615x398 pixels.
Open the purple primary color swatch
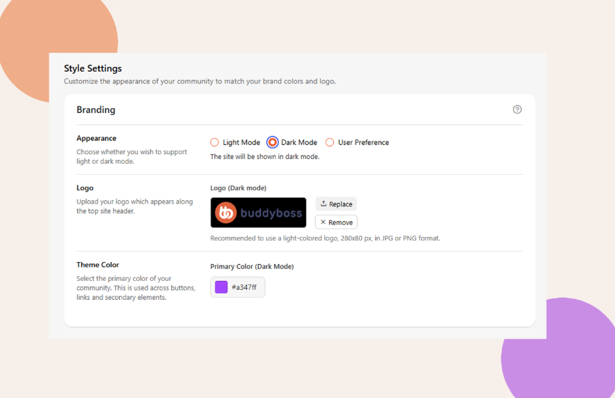coord(221,287)
